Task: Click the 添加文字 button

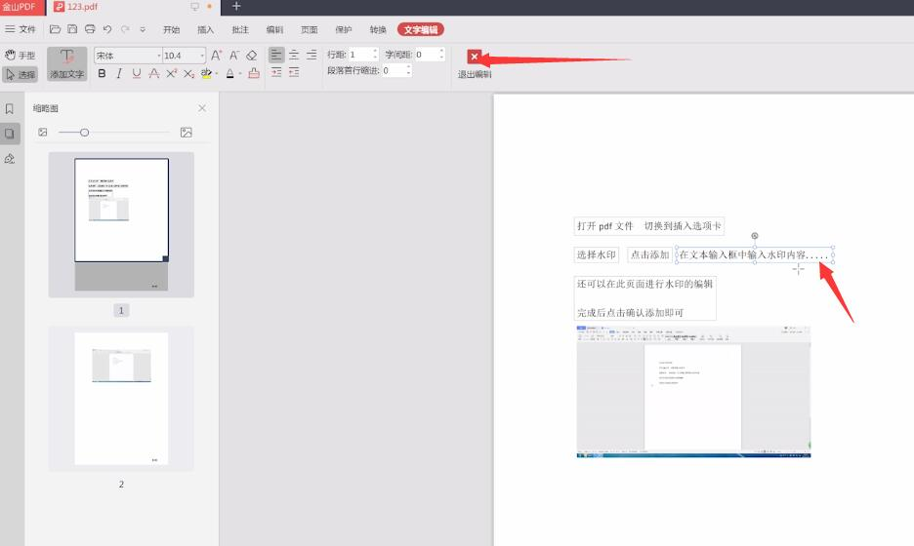Action: (x=67, y=64)
